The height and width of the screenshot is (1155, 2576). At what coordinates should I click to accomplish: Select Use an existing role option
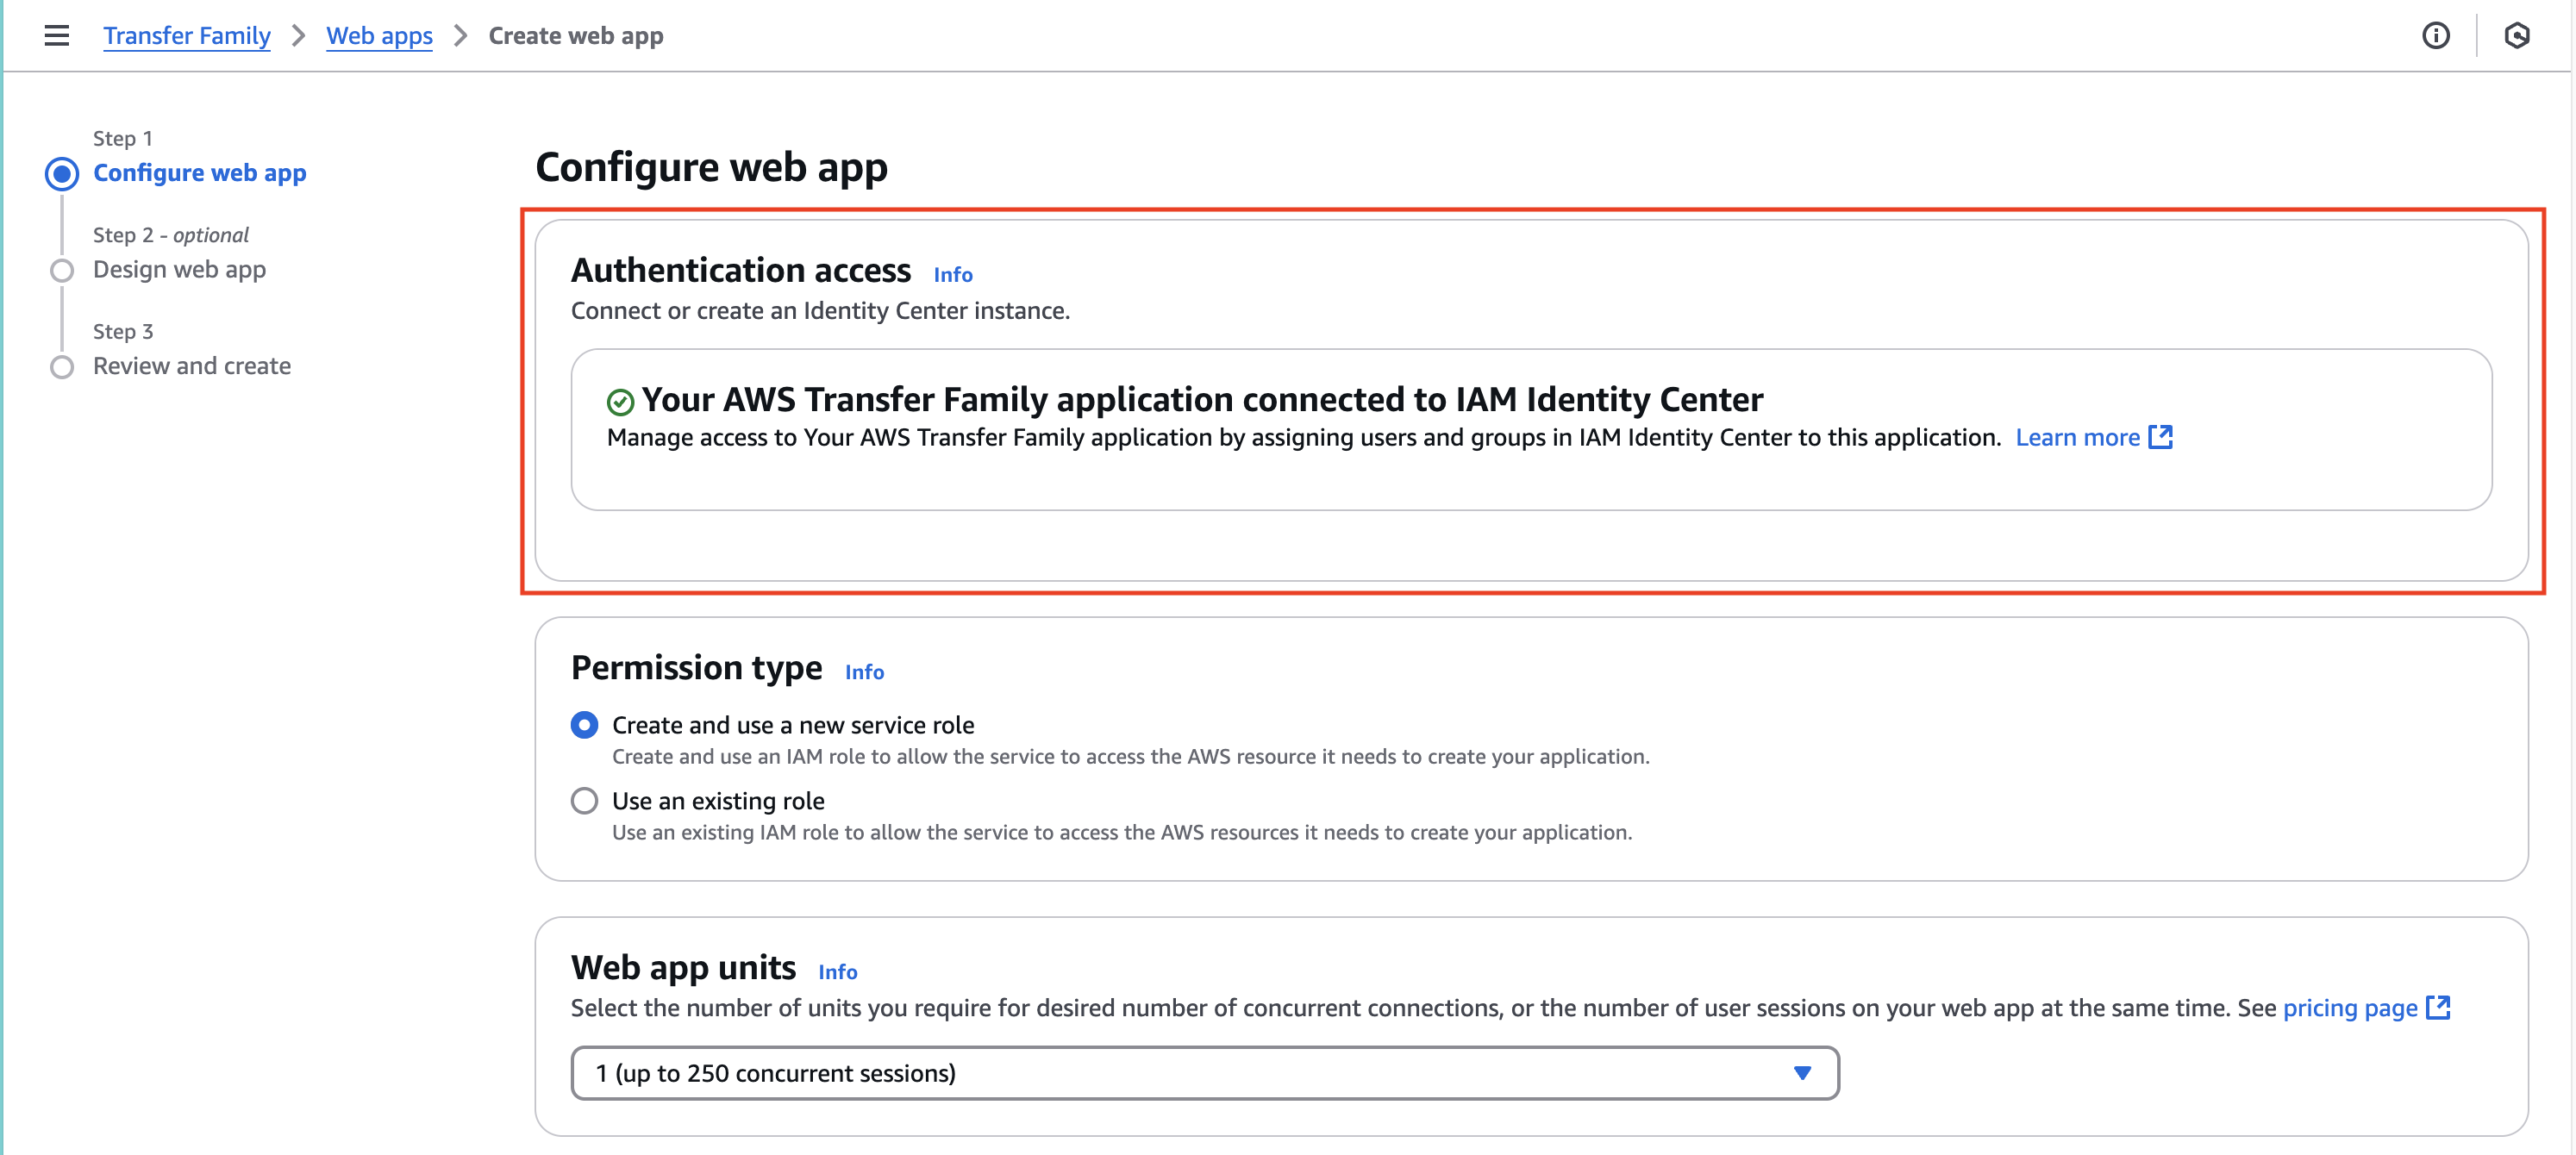tap(585, 801)
